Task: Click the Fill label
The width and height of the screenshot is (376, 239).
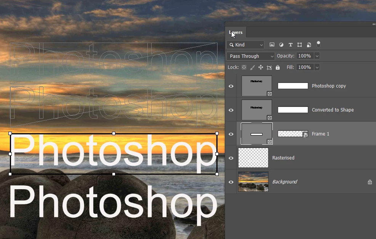Action: [x=290, y=67]
